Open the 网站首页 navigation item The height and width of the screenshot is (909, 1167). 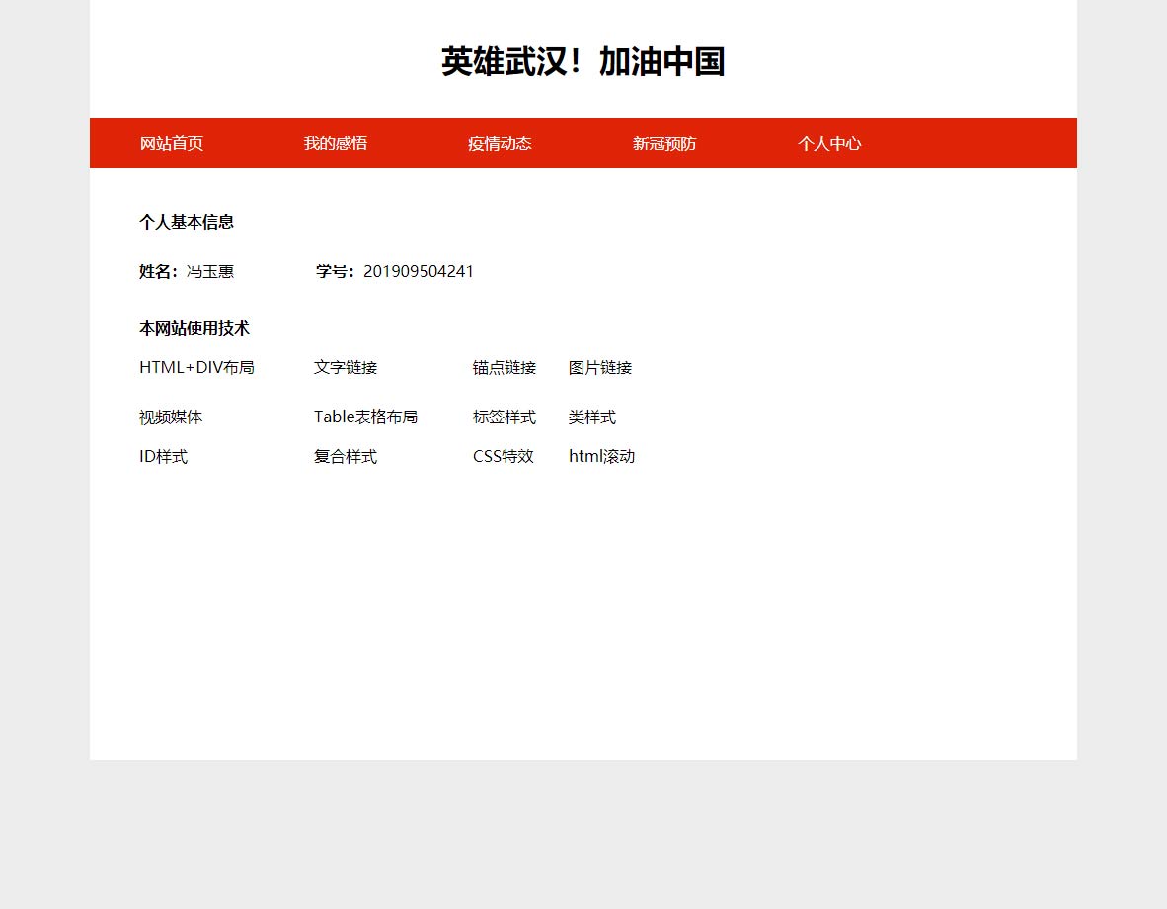(x=171, y=143)
